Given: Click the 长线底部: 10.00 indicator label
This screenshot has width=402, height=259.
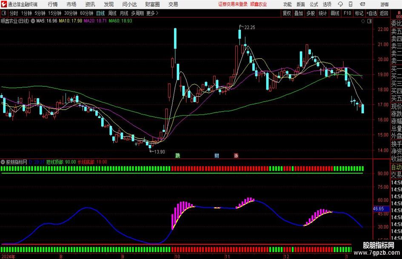Looking at the screenshot, I should coord(92,162).
